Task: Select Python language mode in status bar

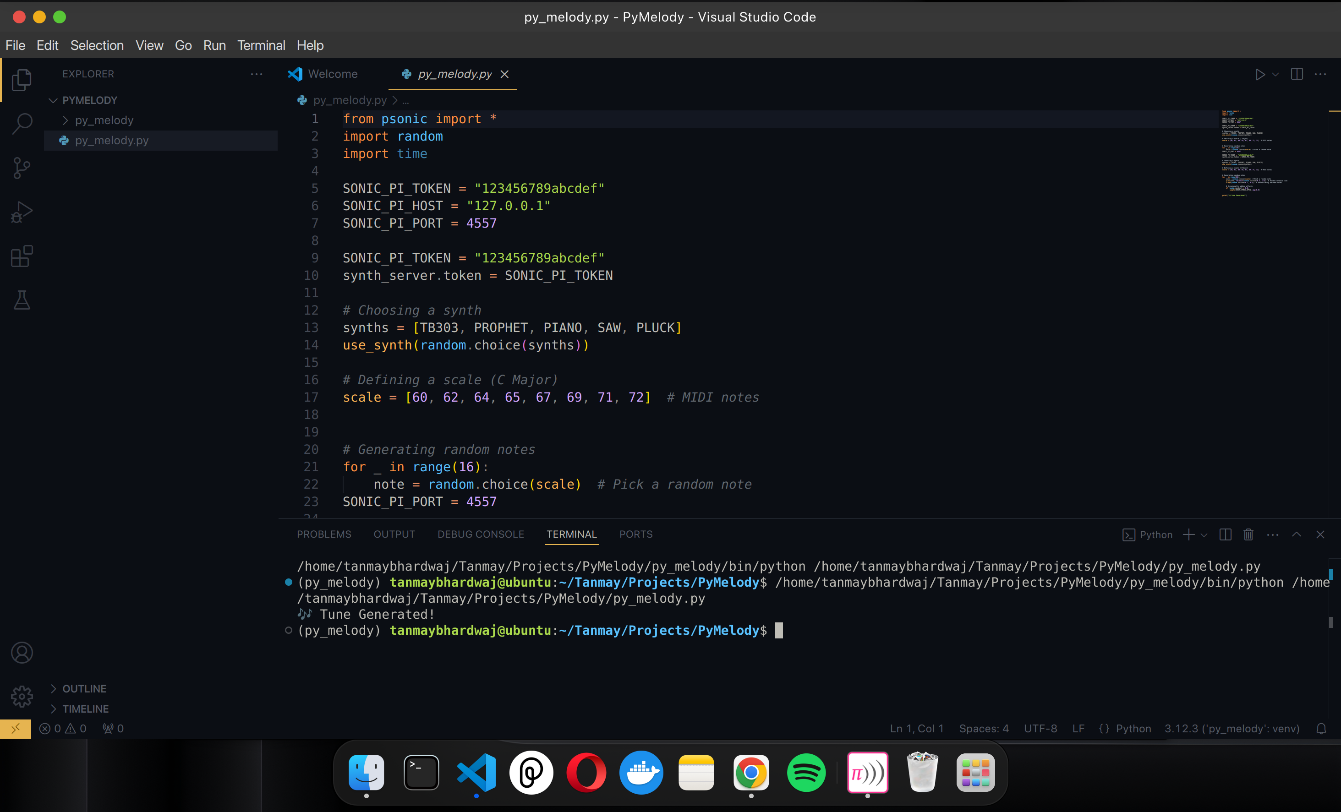Action: coord(1133,729)
